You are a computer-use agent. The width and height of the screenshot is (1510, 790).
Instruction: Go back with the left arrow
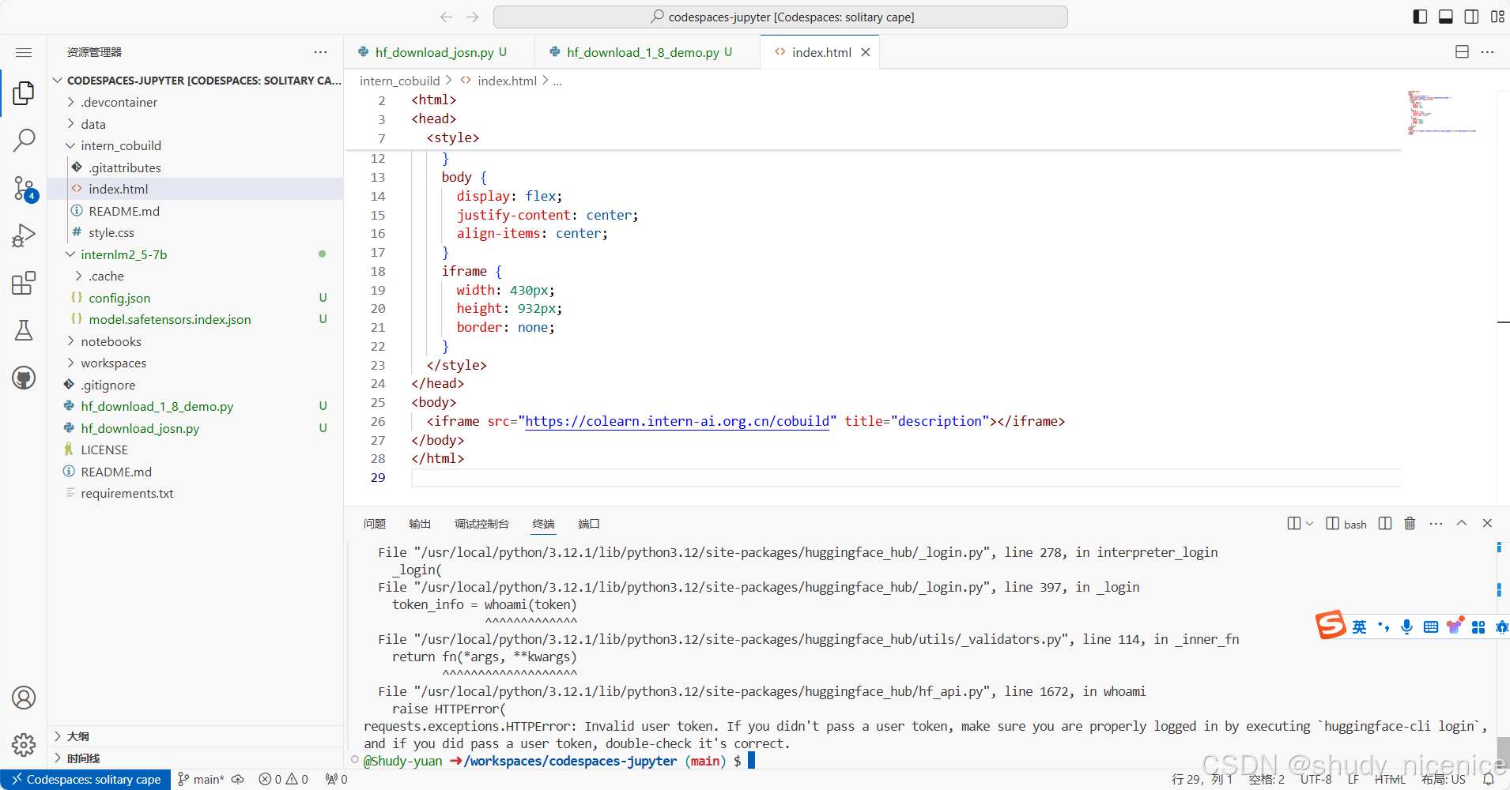447,17
